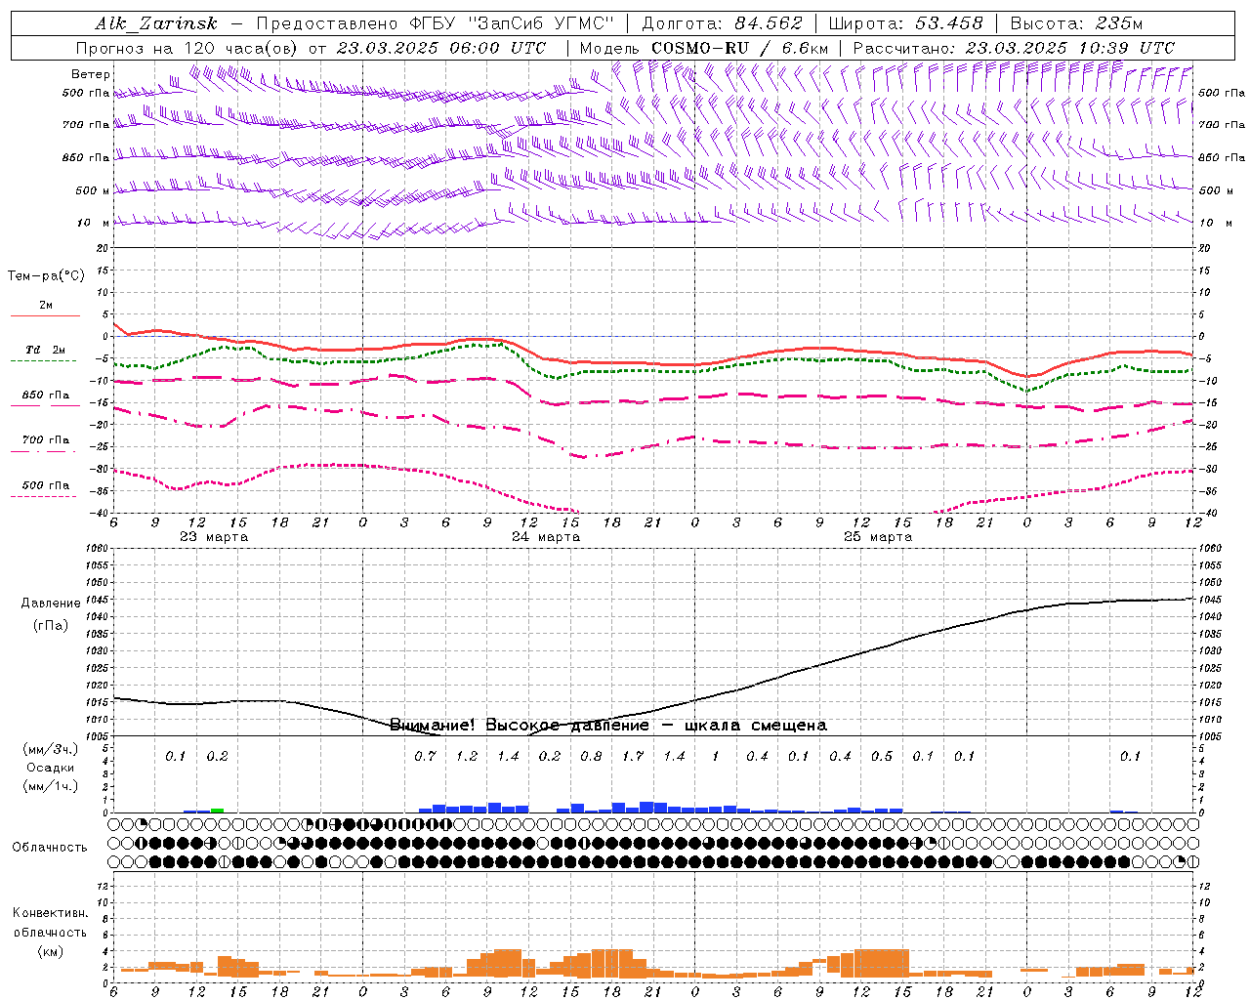This screenshot has width=1250, height=1000.
Task: Click the (мм/1ч.) precipitation unit label
Action: coord(51,786)
